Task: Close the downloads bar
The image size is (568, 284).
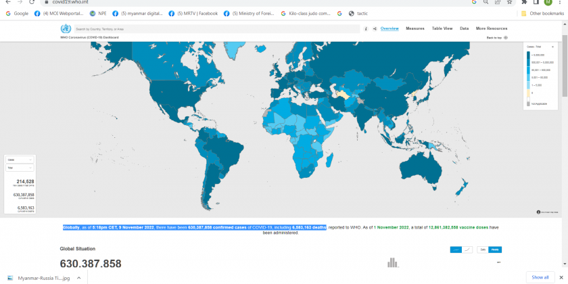Action: pyautogui.click(x=561, y=277)
